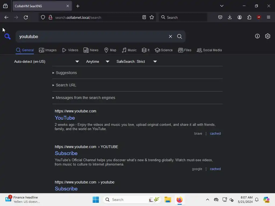This screenshot has width=275, height=206.
Task: Open the SafeSearch: Strict dropdown
Action: [x=137, y=61]
